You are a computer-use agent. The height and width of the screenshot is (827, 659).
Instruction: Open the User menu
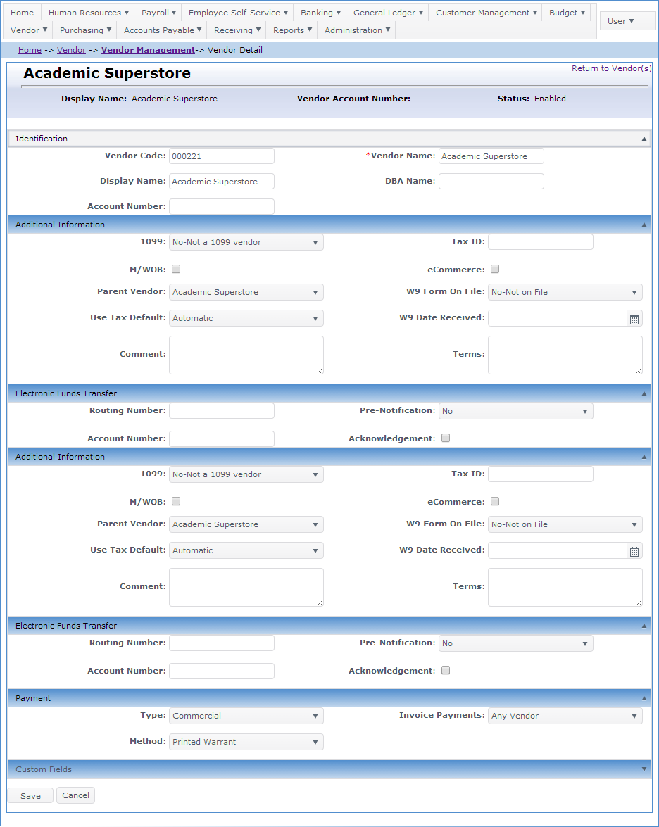click(x=620, y=21)
